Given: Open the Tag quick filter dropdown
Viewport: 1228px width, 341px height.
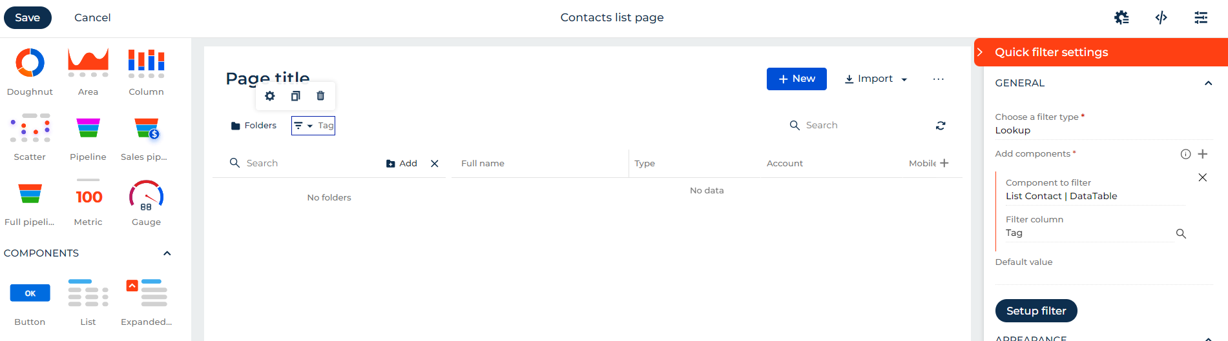Looking at the screenshot, I should coord(313,126).
